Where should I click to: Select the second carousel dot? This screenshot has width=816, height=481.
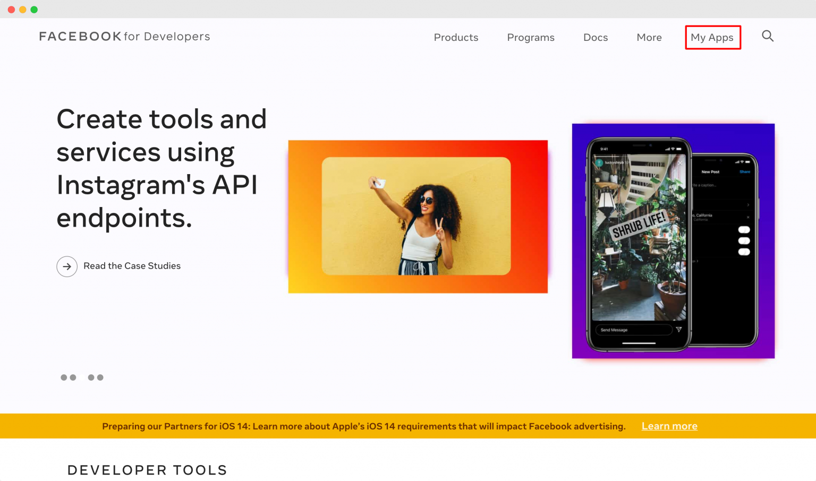click(73, 377)
